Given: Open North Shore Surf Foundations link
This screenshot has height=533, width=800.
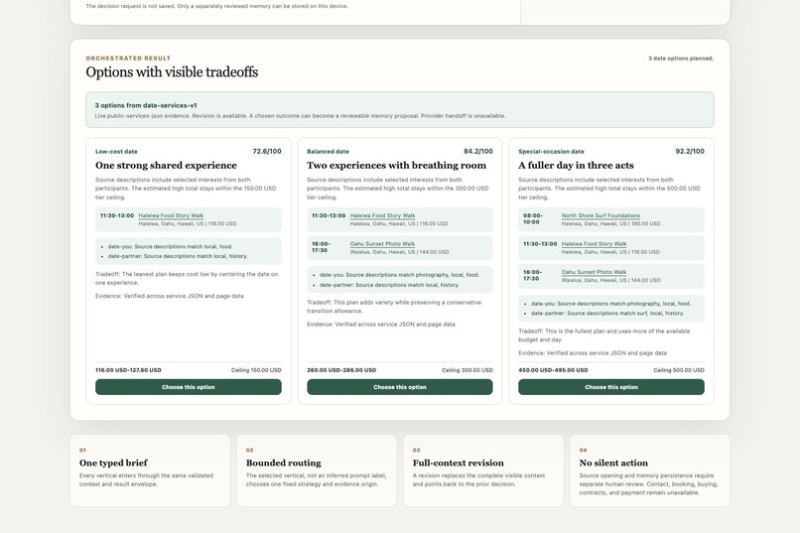Looking at the screenshot, I should (600, 215).
